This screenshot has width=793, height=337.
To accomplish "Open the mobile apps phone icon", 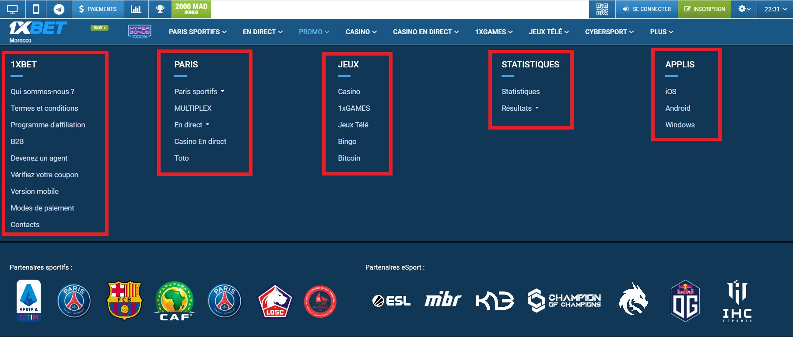I will click(x=36, y=9).
